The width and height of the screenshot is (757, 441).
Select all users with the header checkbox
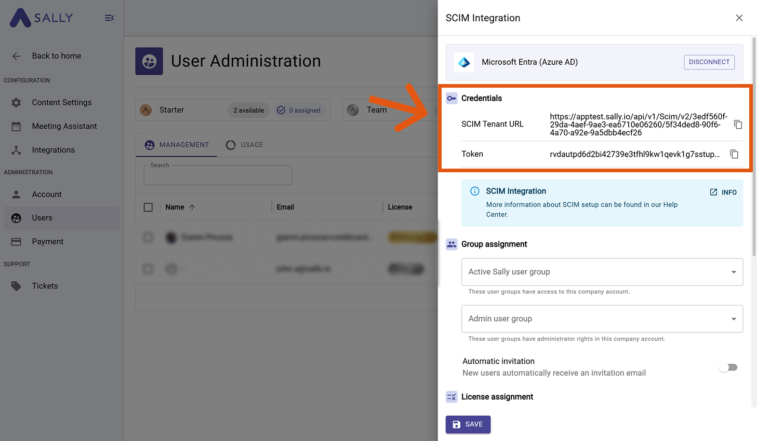pyautogui.click(x=148, y=207)
